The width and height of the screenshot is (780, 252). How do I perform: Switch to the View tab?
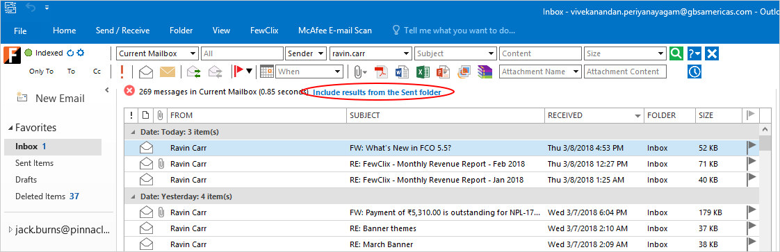221,31
